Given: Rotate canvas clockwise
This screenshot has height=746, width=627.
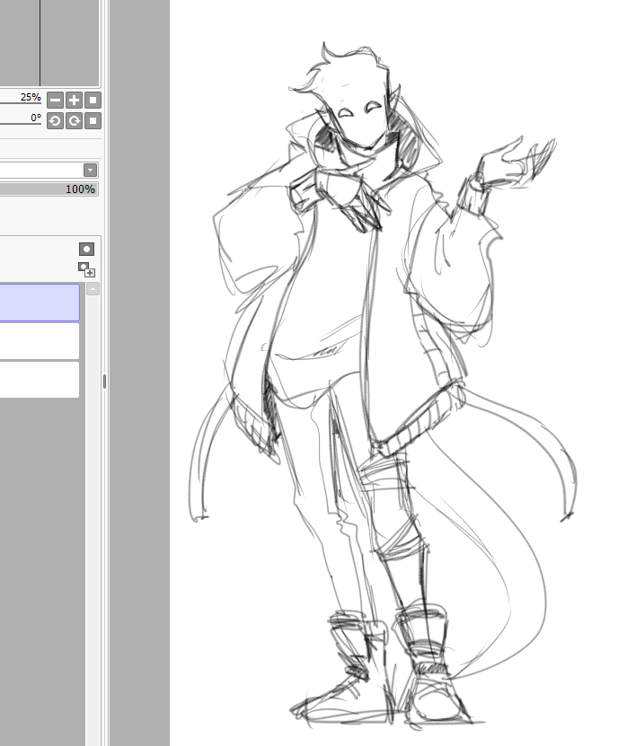Looking at the screenshot, I should (x=75, y=121).
